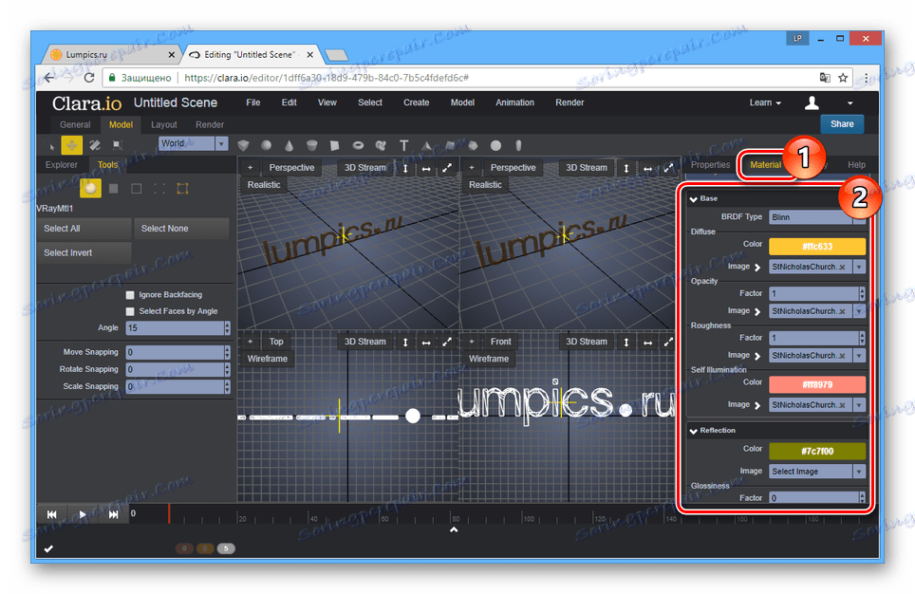This screenshot has height=594, width=915.
Task: Choose vertex selection mode dots icon
Action: pyautogui.click(x=159, y=188)
